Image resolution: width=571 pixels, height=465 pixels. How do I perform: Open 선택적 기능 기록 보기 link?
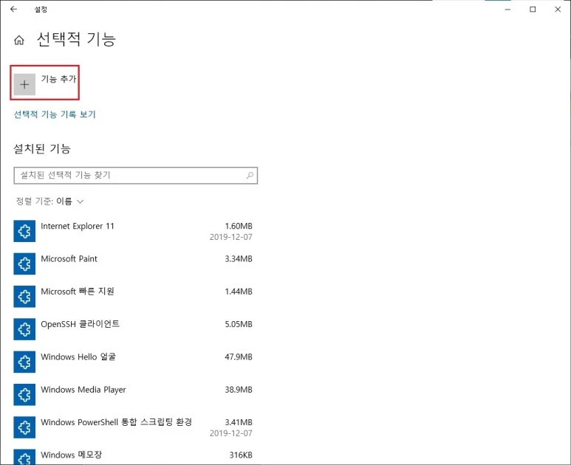click(55, 114)
